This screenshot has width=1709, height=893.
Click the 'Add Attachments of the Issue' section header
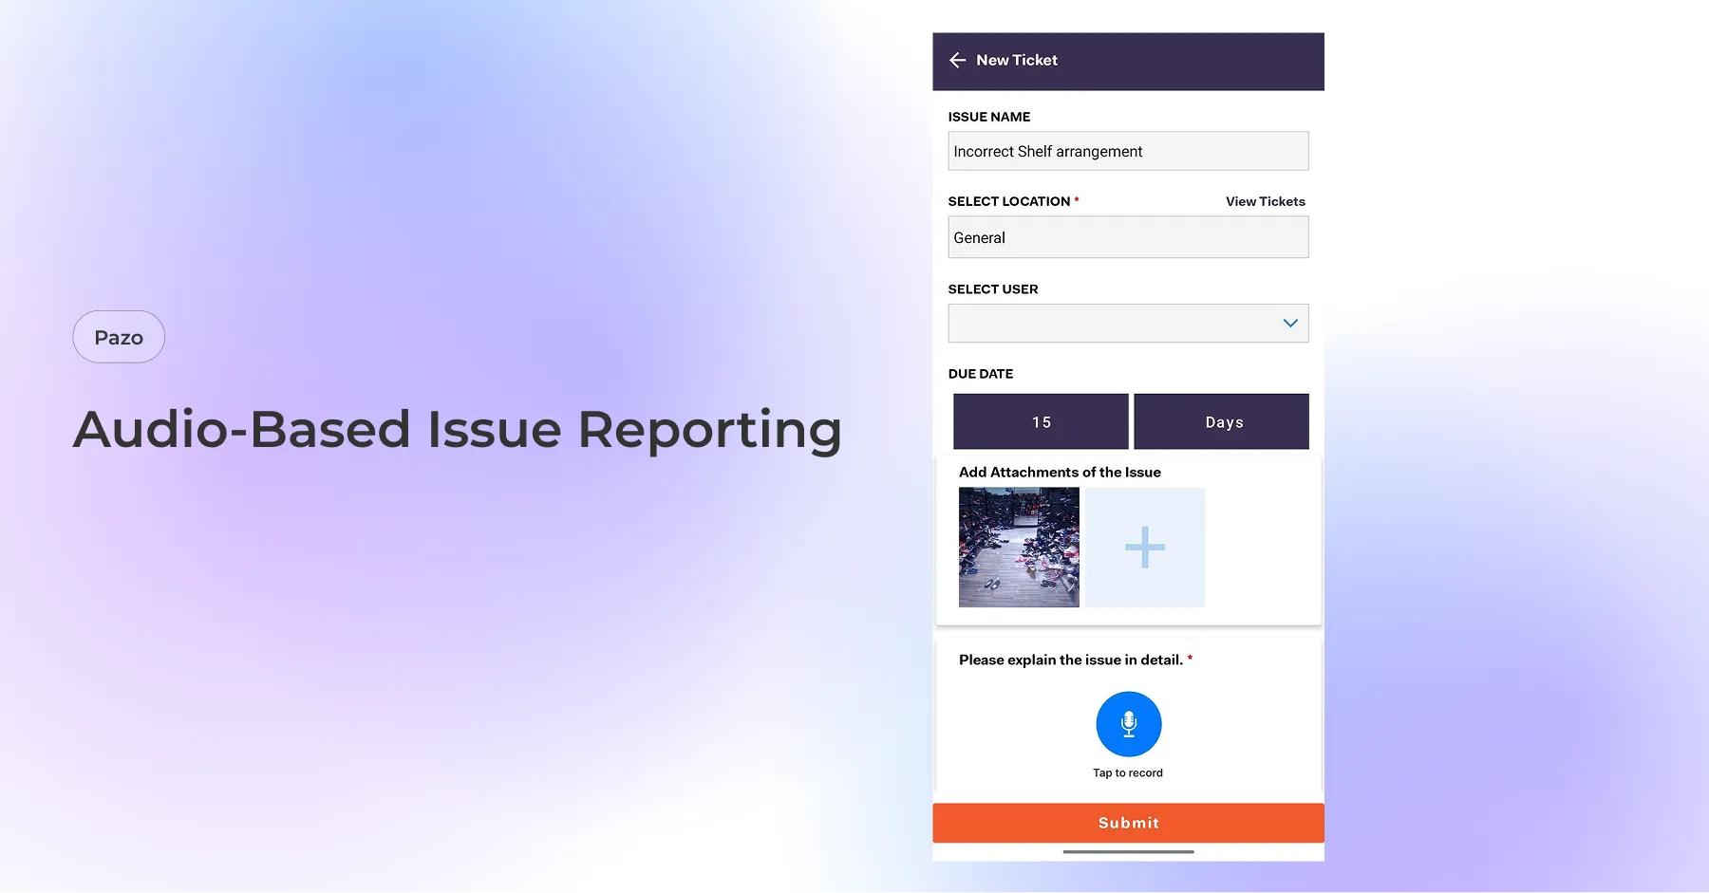click(1060, 472)
